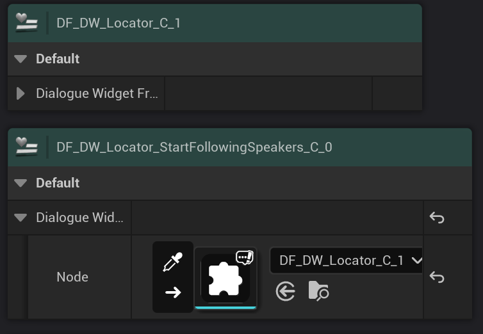Click the right arrow icon below eyedropper

tap(173, 292)
